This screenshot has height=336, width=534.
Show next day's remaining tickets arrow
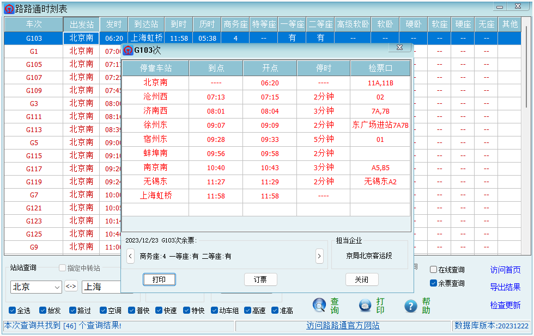(320, 256)
